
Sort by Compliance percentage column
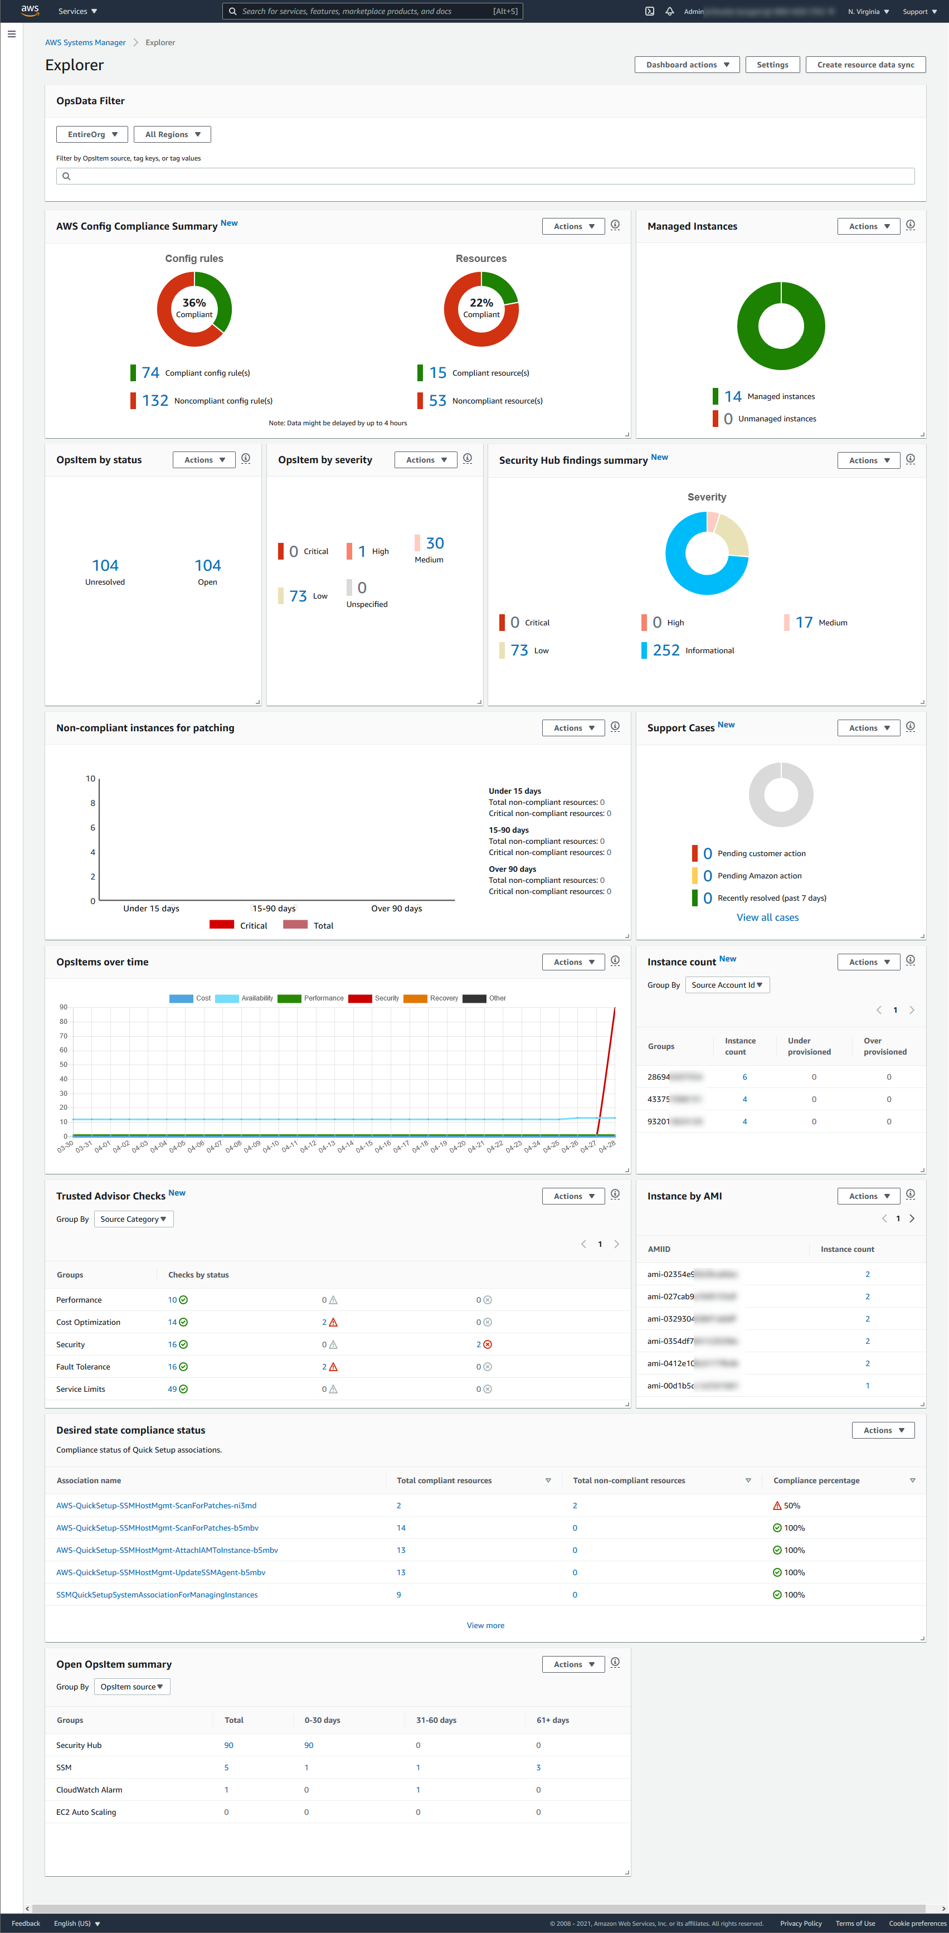coord(912,1480)
